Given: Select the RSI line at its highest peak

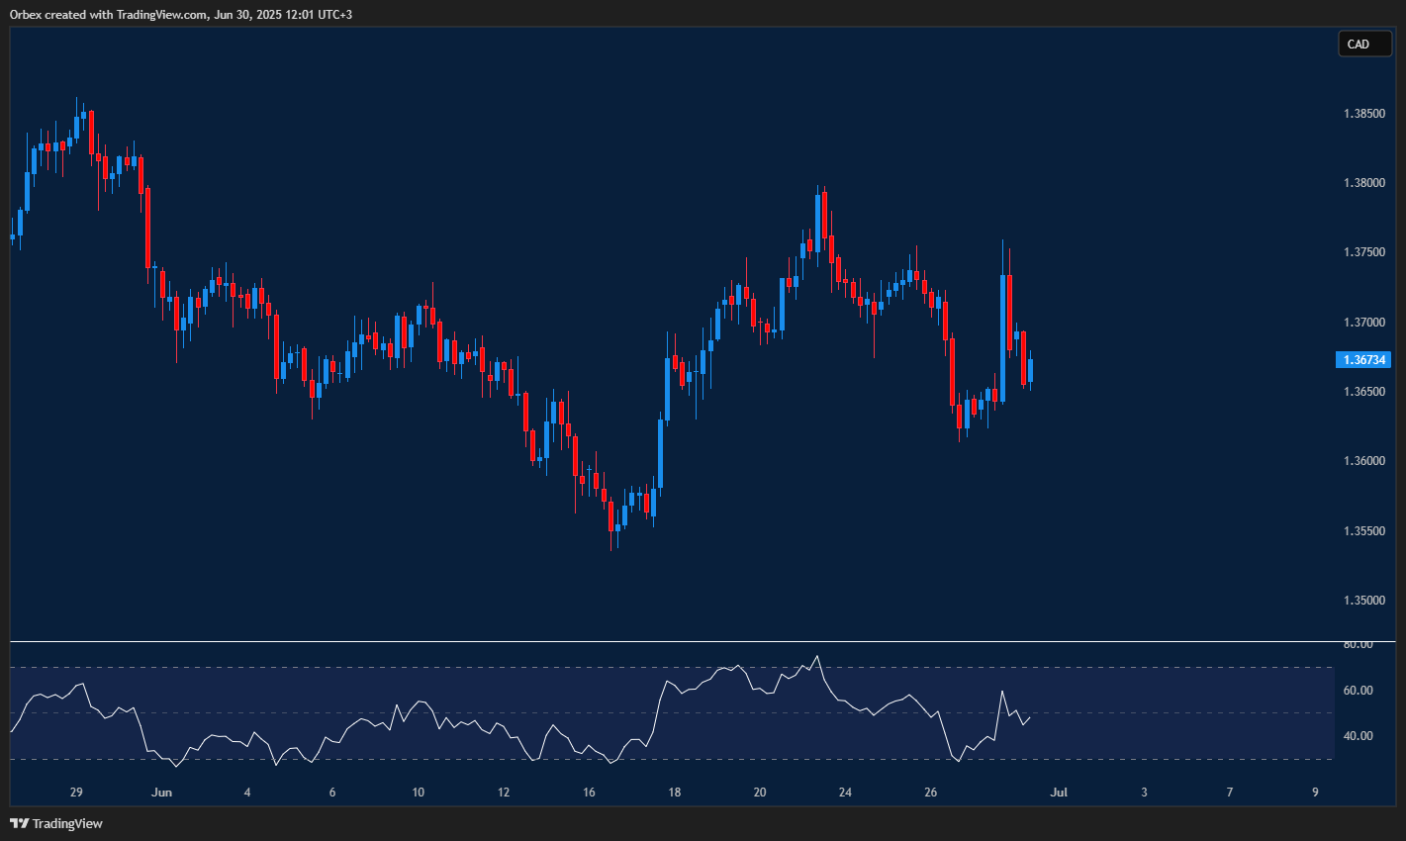Looking at the screenshot, I should click(815, 656).
